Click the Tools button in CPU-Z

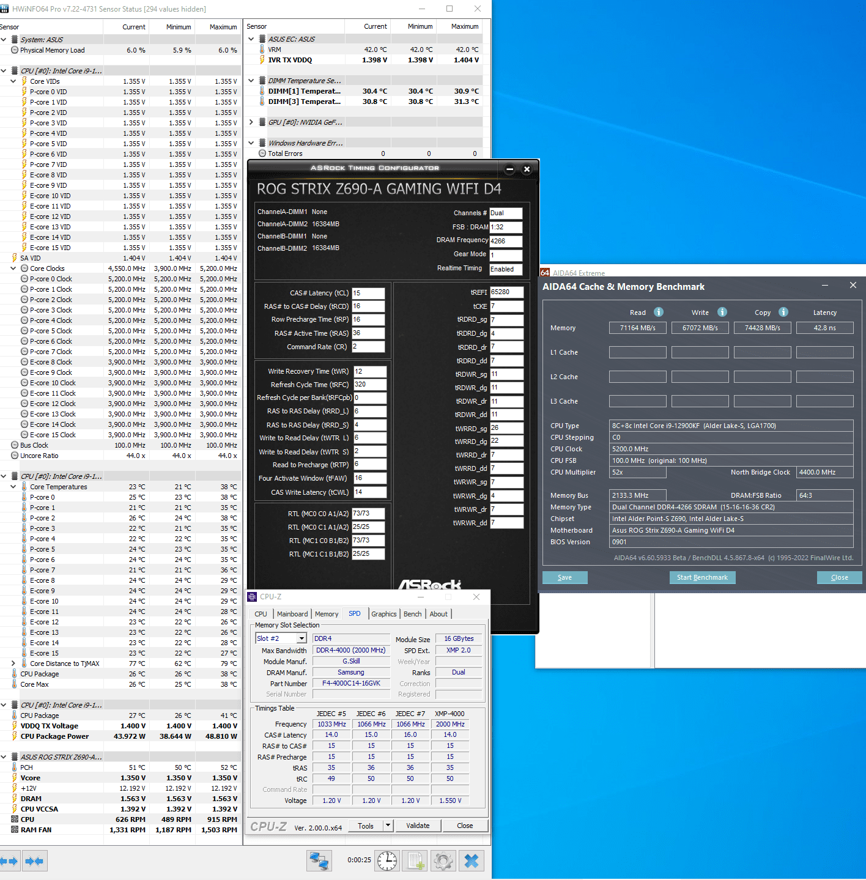click(x=366, y=826)
